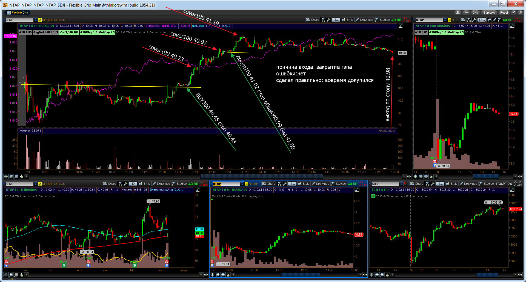Toggle the expand-time-axis button under 15m chart
526x282 pixels.
tap(520, 176)
